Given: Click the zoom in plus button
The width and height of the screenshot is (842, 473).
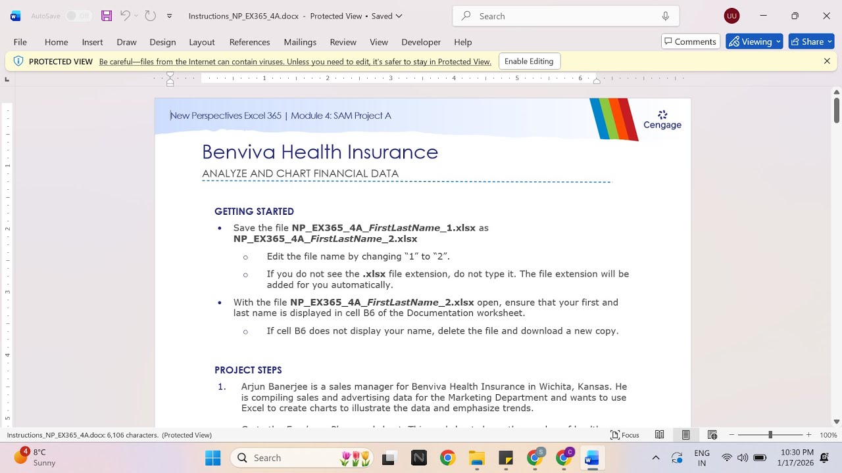Looking at the screenshot, I should 808,435.
